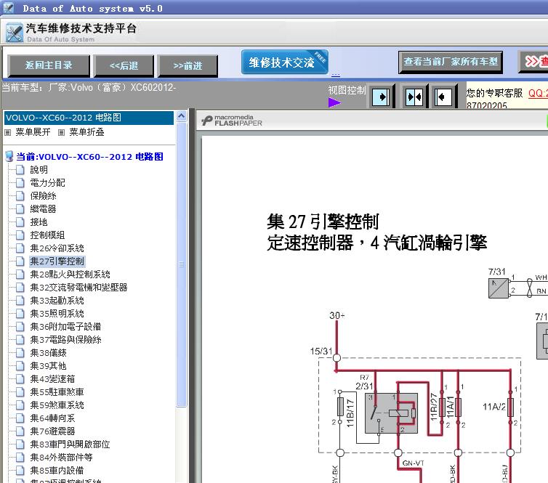Click the Macromedia FlashPaper logo
Viewport: 548px width, 483px height.
[232, 121]
